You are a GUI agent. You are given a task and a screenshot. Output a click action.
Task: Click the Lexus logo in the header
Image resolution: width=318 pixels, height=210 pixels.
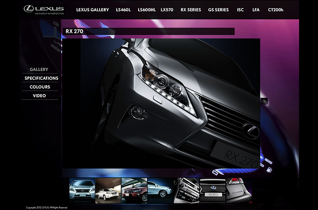44,10
